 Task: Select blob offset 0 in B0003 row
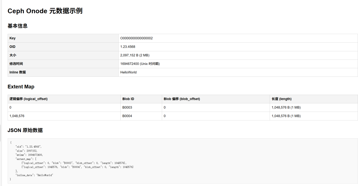click(216, 107)
